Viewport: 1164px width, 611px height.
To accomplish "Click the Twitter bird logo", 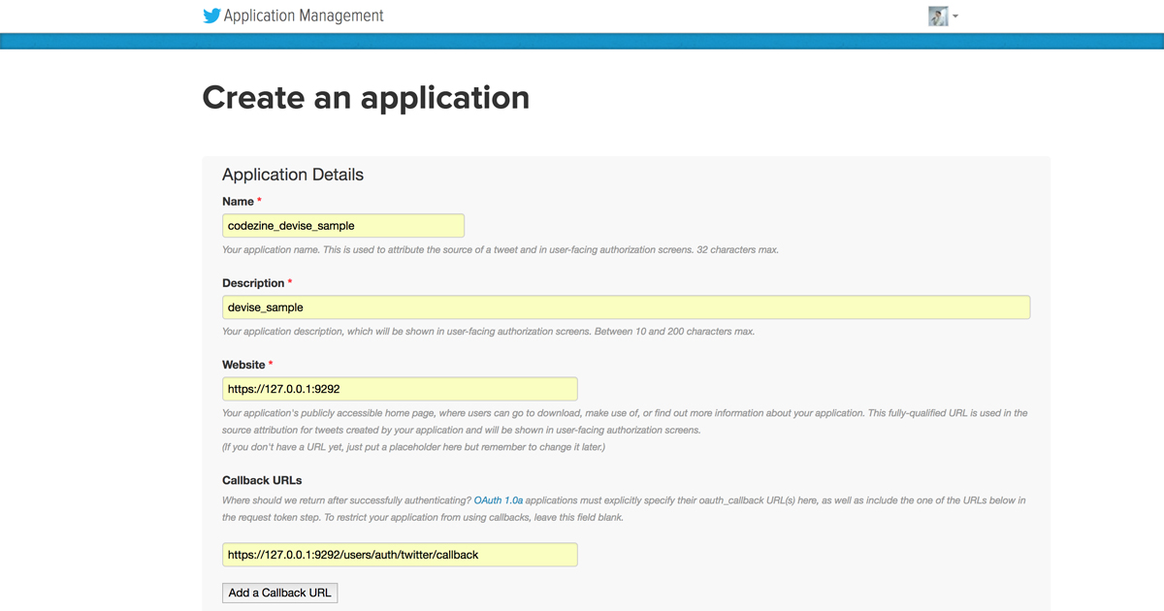I will pyautogui.click(x=211, y=16).
